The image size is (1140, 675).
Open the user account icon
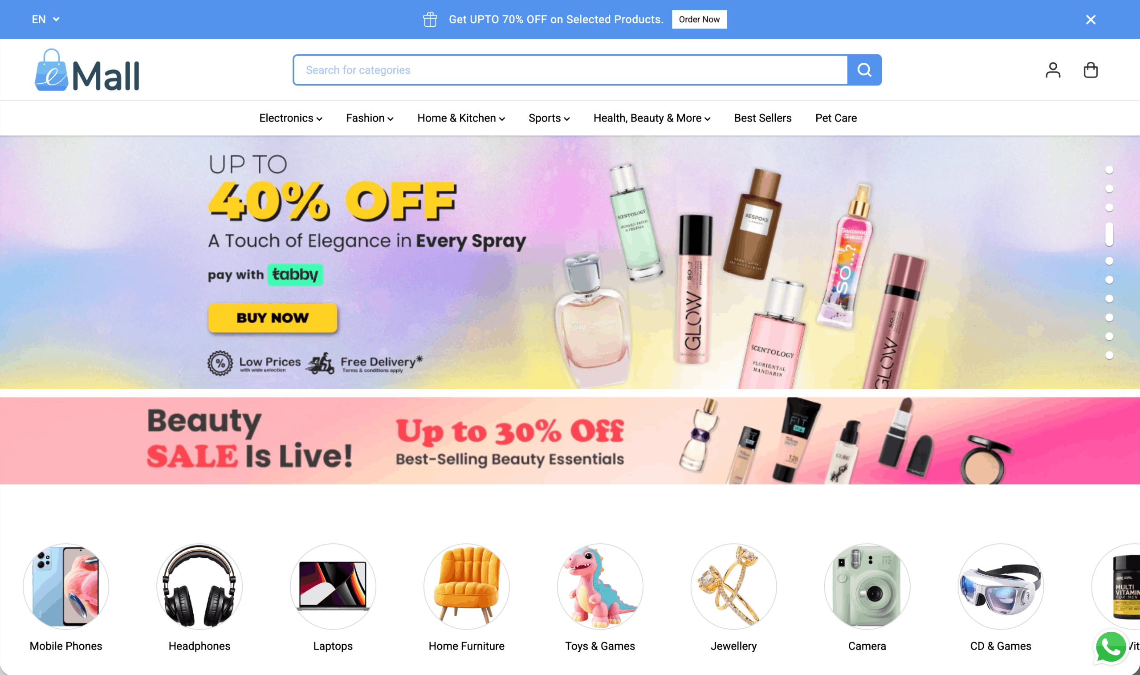pyautogui.click(x=1053, y=70)
